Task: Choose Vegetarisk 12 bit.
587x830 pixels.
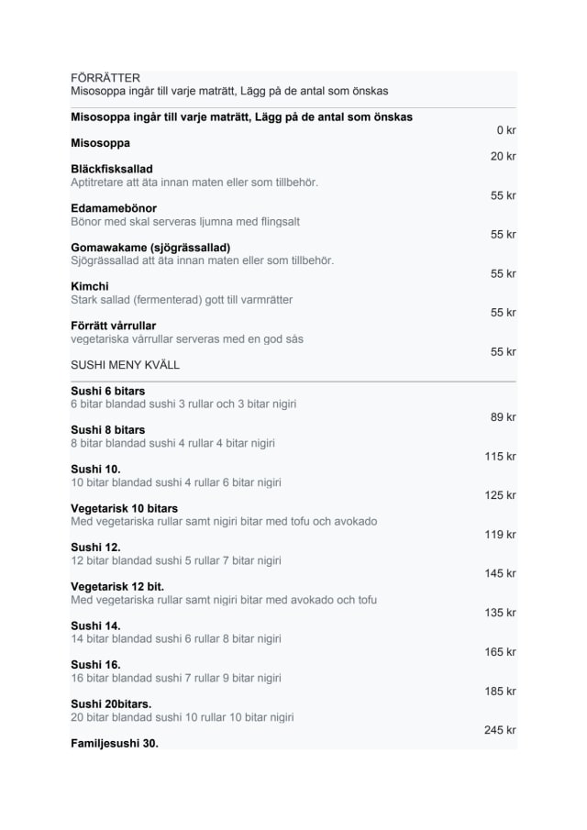Action: click(x=117, y=587)
